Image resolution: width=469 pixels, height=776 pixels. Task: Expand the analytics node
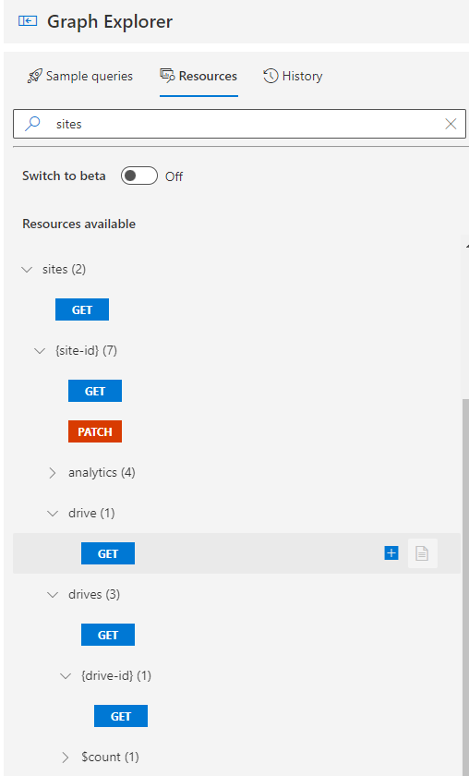point(53,473)
